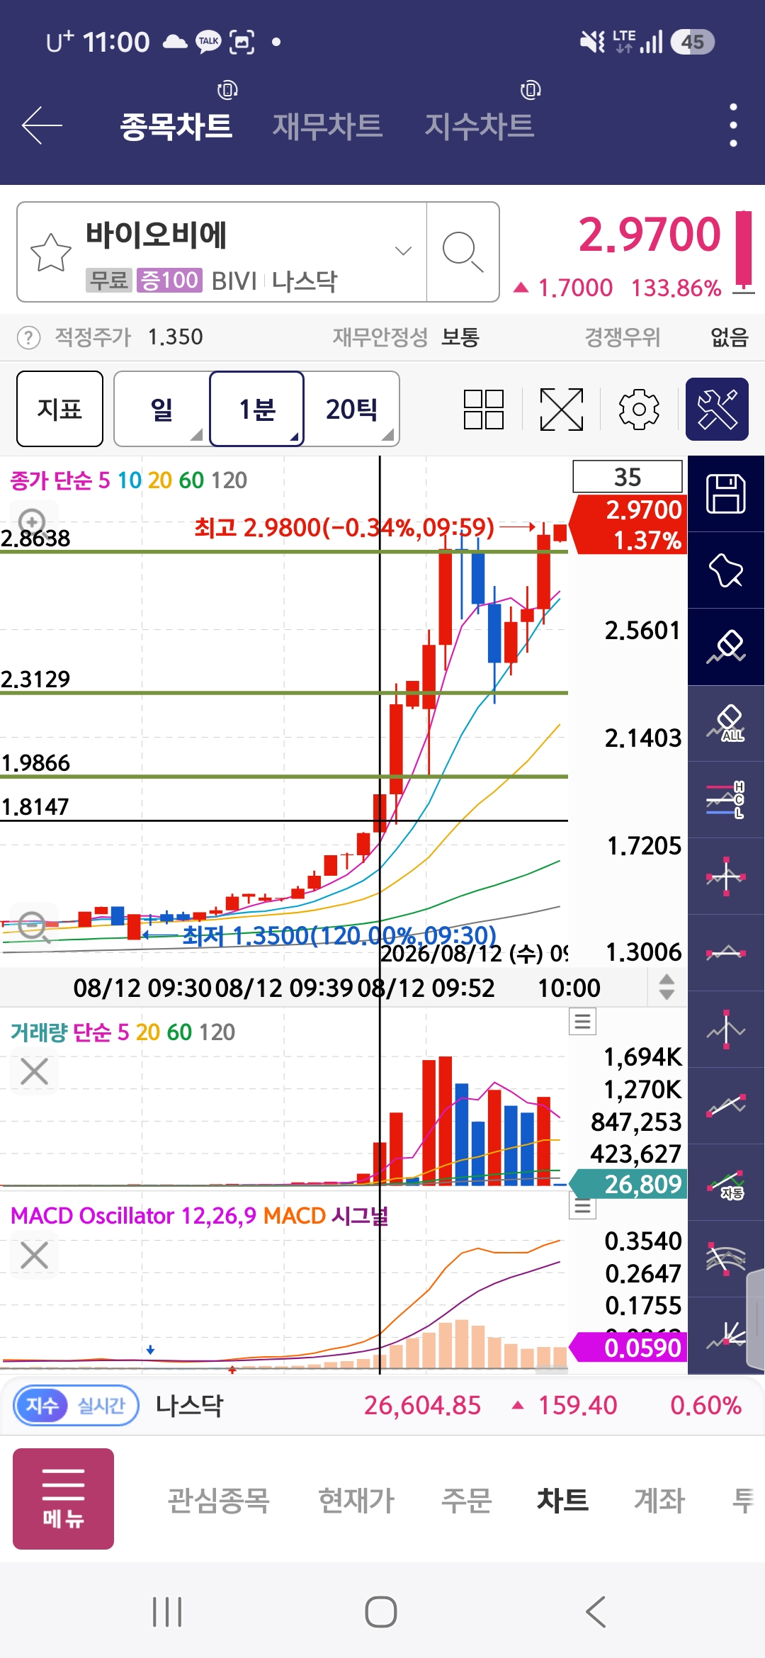
Task: Pull the side panel edge handle
Action: 756,1318
